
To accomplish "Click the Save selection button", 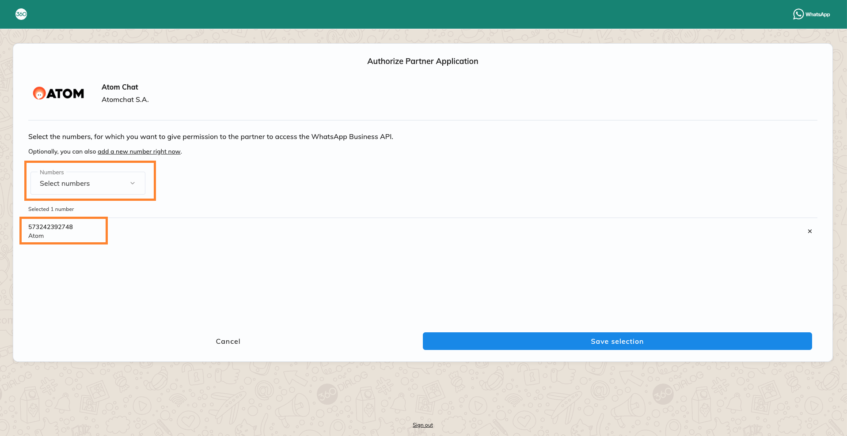I will click(x=617, y=341).
